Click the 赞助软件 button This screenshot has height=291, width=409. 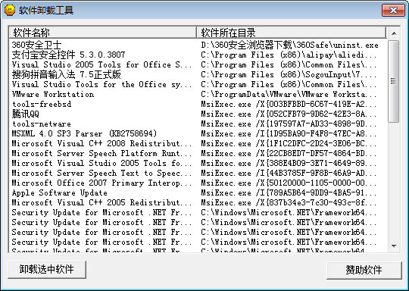[x=364, y=270]
